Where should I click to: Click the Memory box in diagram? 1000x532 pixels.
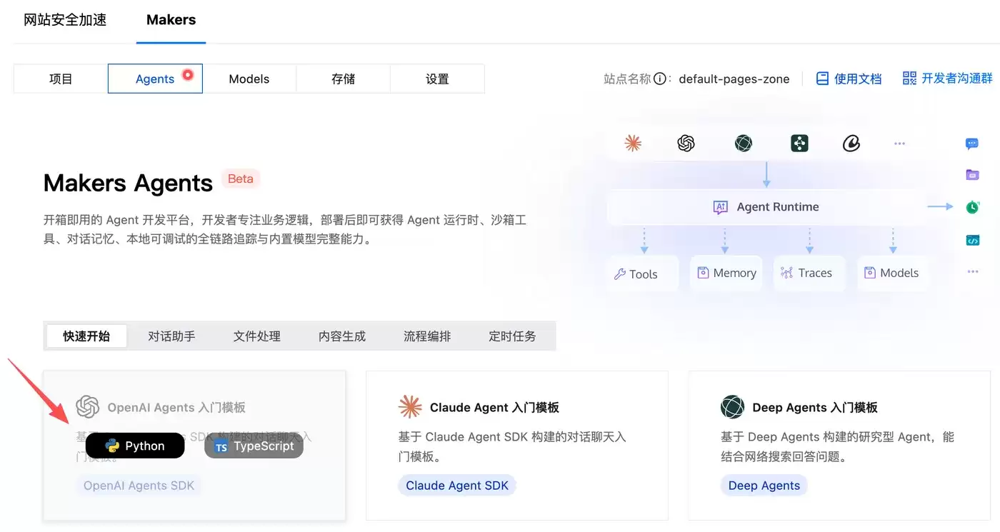pyautogui.click(x=726, y=273)
